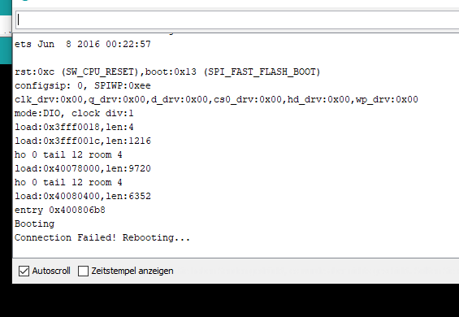Viewport: 459px width, 317px height.
Task: Click the 'entry 0x400806b8' output line
Action: tap(60, 210)
